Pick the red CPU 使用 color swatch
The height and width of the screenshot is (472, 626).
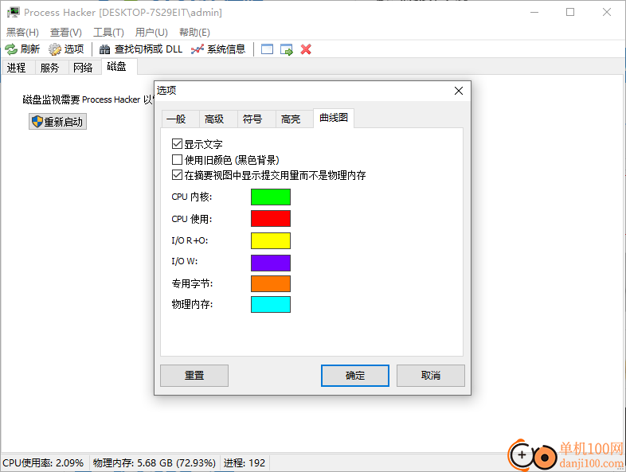(x=271, y=219)
